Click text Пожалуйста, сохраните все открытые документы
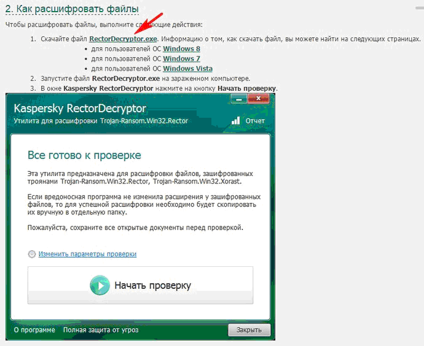The image size is (424, 346). tap(135, 228)
